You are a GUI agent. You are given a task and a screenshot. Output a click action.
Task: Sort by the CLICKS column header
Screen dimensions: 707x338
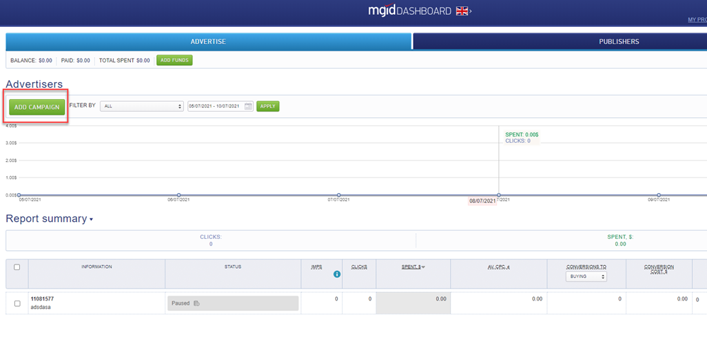click(359, 267)
